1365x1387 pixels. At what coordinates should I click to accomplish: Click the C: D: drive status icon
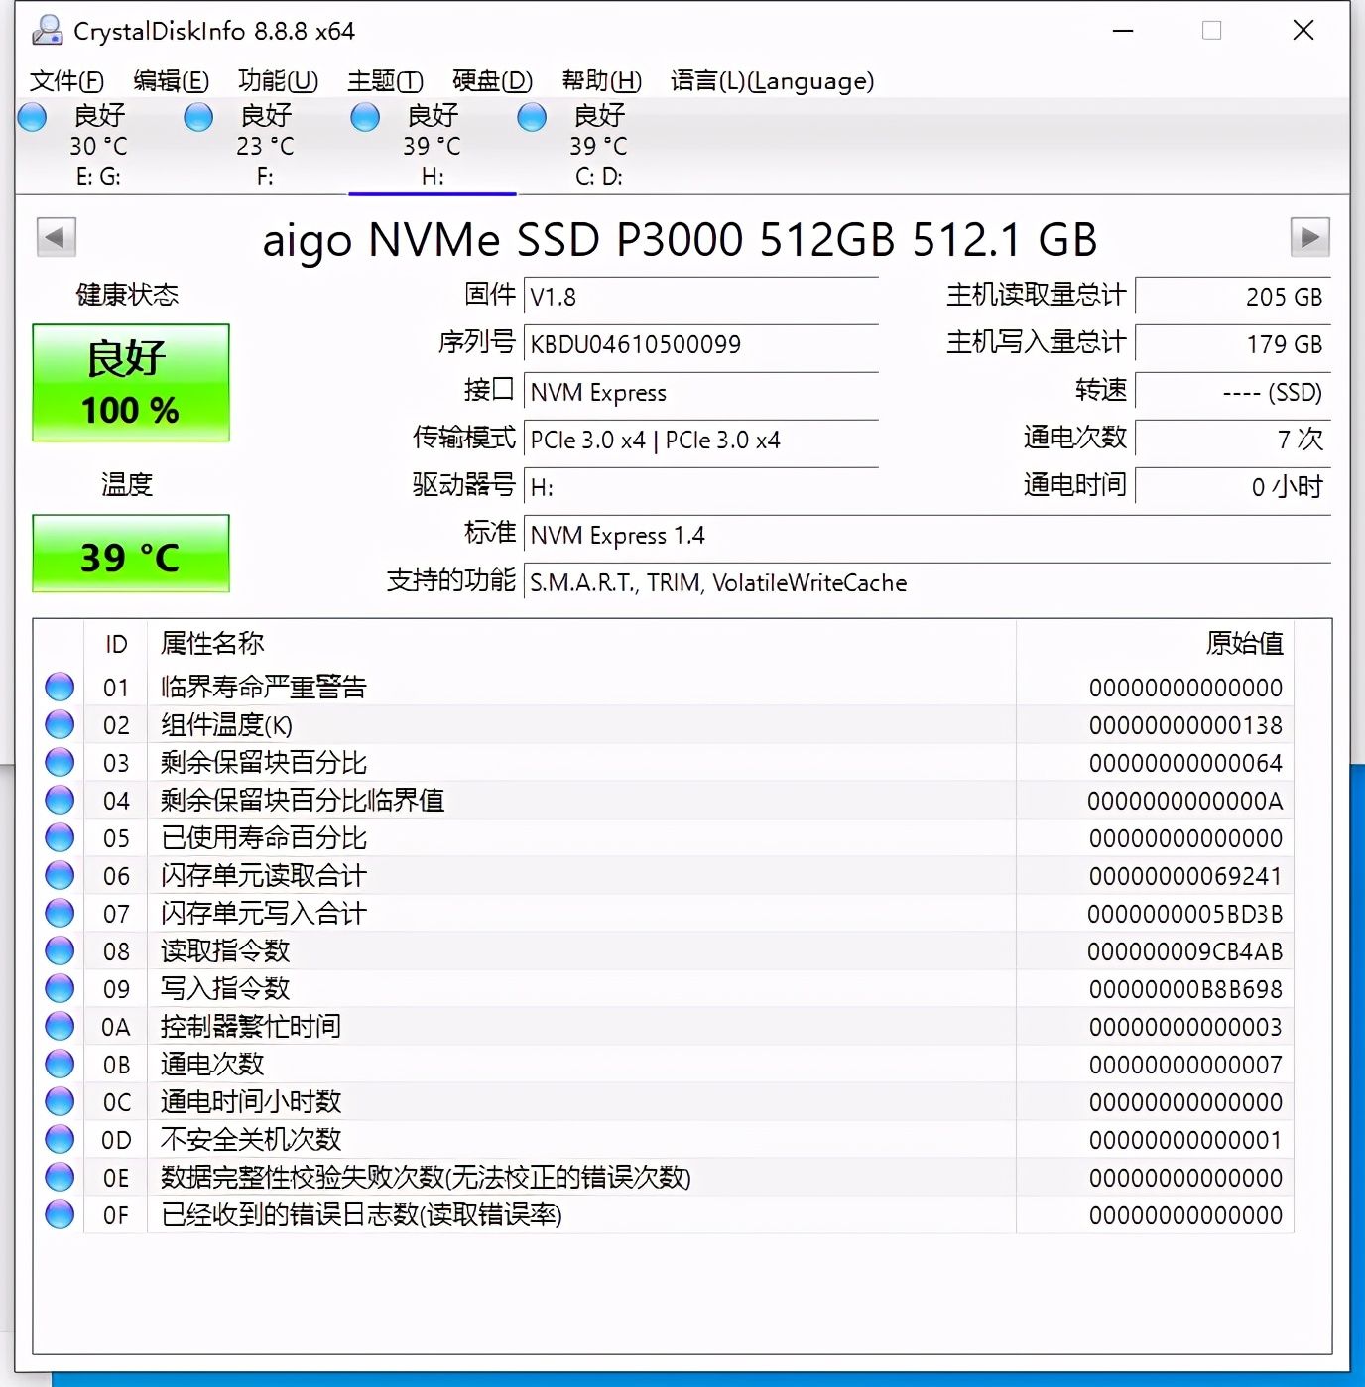click(532, 117)
